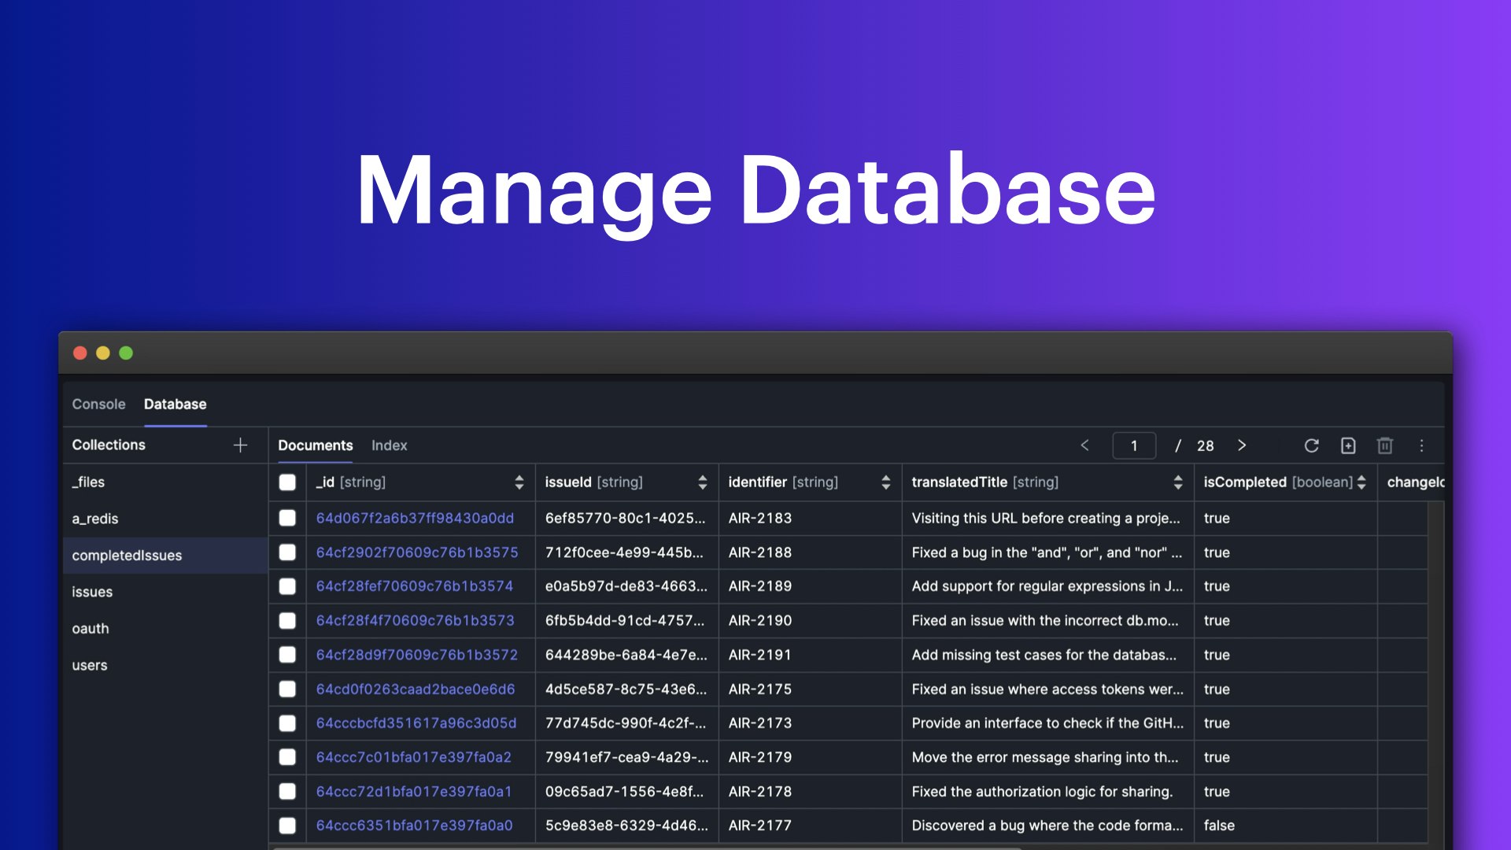The image size is (1511, 850).
Task: Open document 64cf28f4f70609c76b1b3573
Action: coord(415,621)
